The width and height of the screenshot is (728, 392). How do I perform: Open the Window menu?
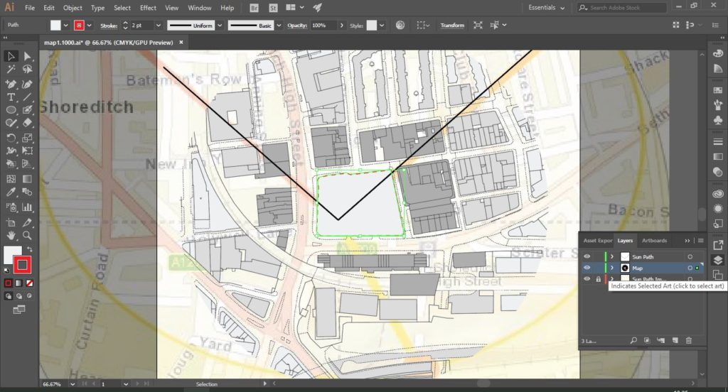tap(200, 8)
